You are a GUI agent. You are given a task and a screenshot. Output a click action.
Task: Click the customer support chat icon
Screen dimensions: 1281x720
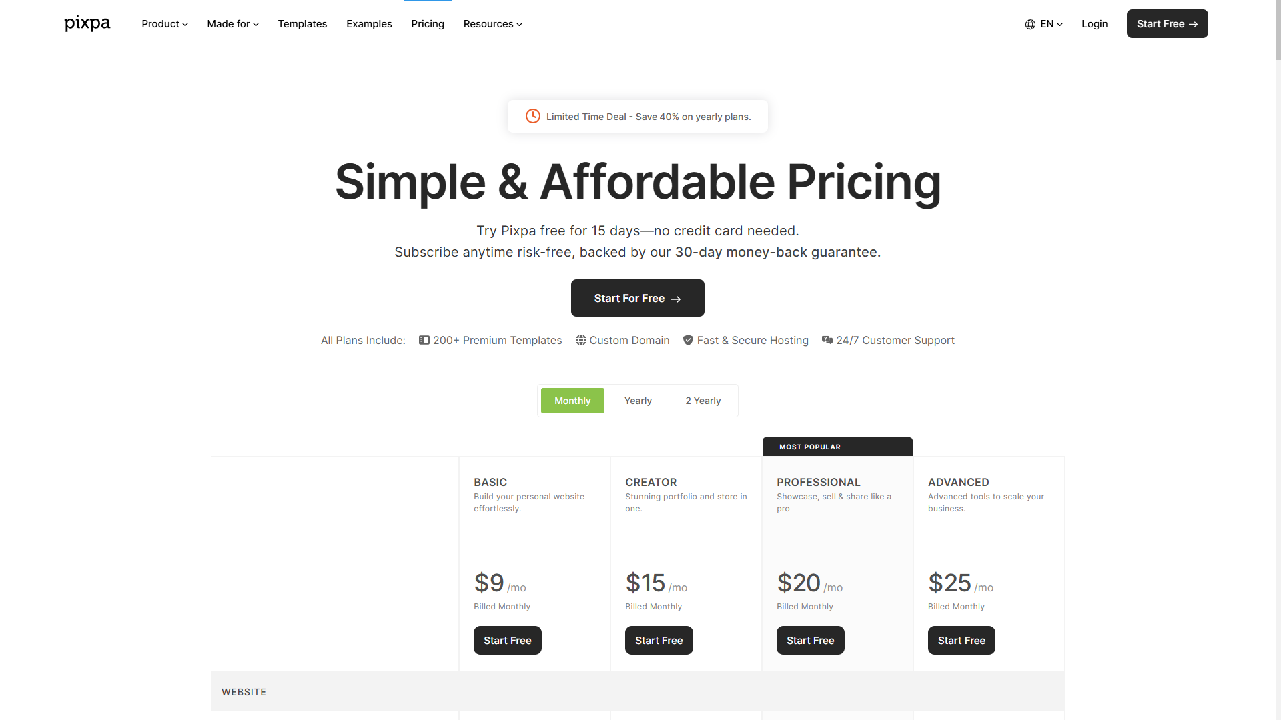pos(827,340)
